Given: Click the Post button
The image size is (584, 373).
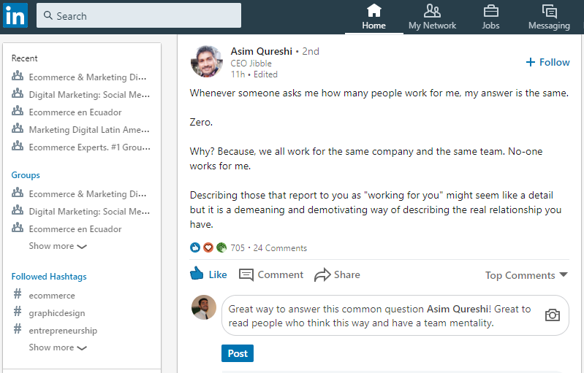Looking at the screenshot, I should point(238,353).
